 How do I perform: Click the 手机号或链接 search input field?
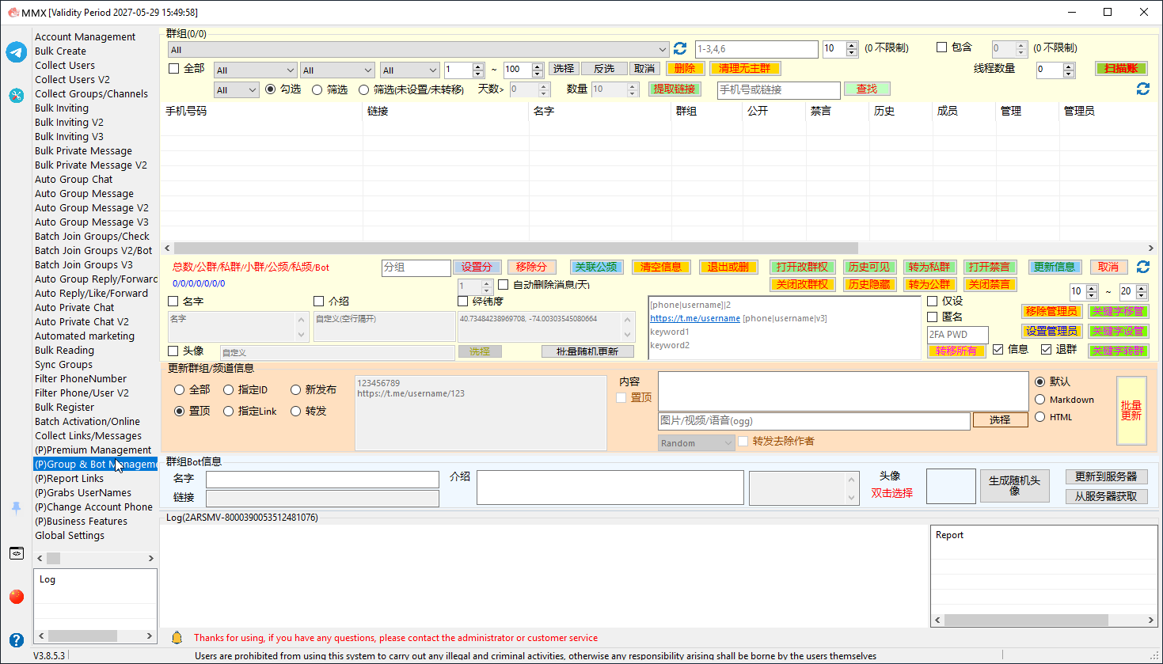(x=779, y=90)
